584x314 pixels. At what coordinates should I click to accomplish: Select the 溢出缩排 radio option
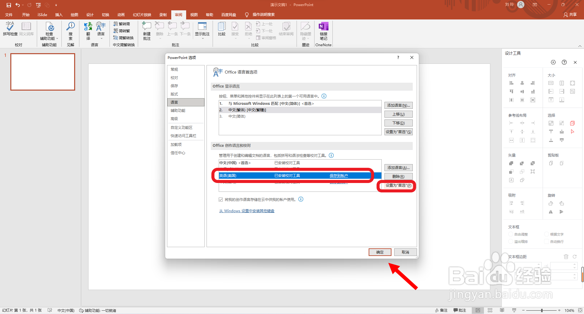click(511, 241)
